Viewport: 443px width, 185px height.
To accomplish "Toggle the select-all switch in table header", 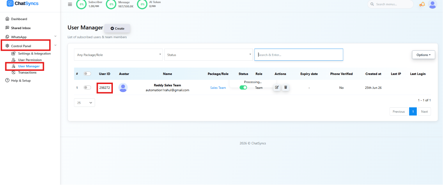I will coord(87,74).
